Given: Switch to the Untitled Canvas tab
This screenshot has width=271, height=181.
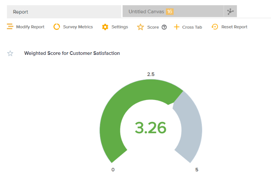Looking at the screenshot, I should [x=146, y=12].
